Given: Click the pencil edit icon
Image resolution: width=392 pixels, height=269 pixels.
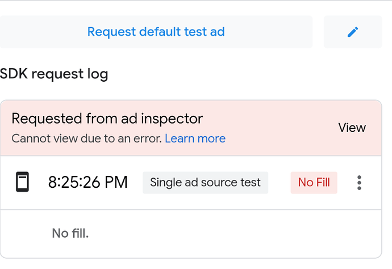Looking at the screenshot, I should click(353, 32).
